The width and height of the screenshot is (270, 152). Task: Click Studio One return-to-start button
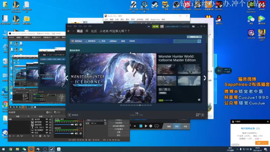pyautogui.click(x=135, y=126)
